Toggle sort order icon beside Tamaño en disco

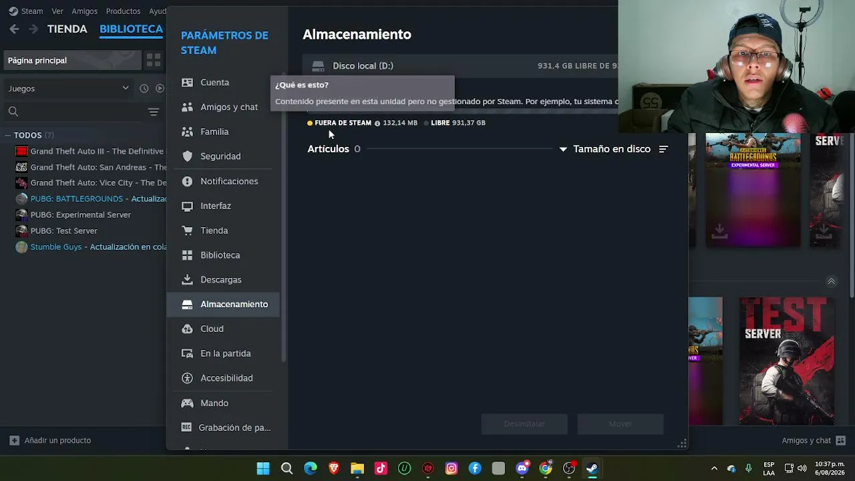pyautogui.click(x=663, y=149)
